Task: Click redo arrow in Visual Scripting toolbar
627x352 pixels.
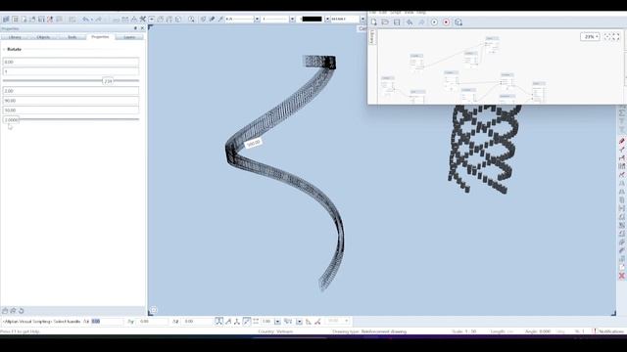Action: click(421, 22)
